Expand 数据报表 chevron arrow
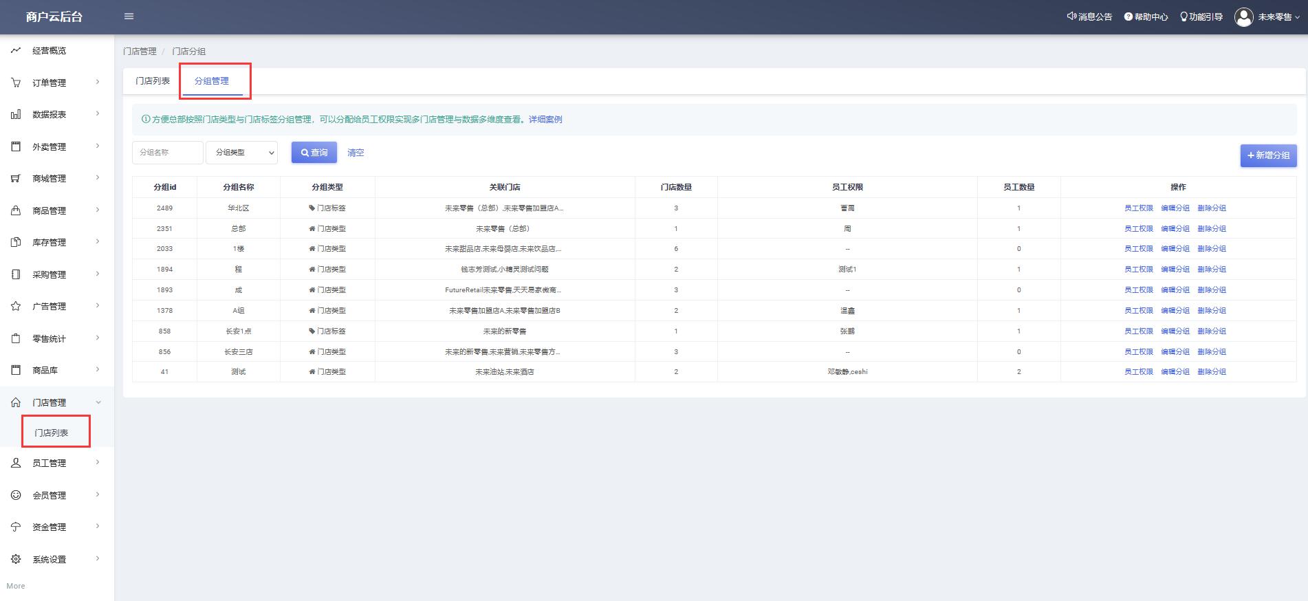Image resolution: width=1308 pixels, height=601 pixels. [98, 113]
